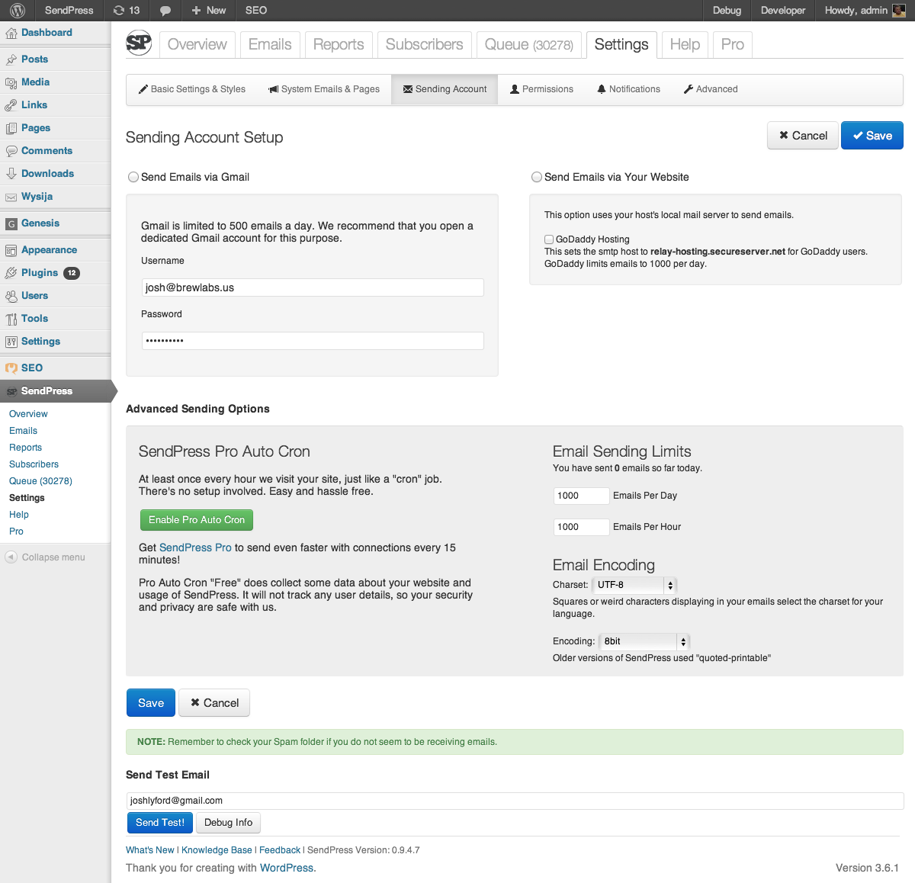Switch to the Reports tab
Screen dimensions: 915x883
pos(339,44)
